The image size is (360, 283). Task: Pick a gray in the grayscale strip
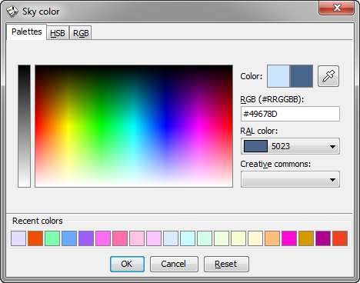(x=24, y=126)
